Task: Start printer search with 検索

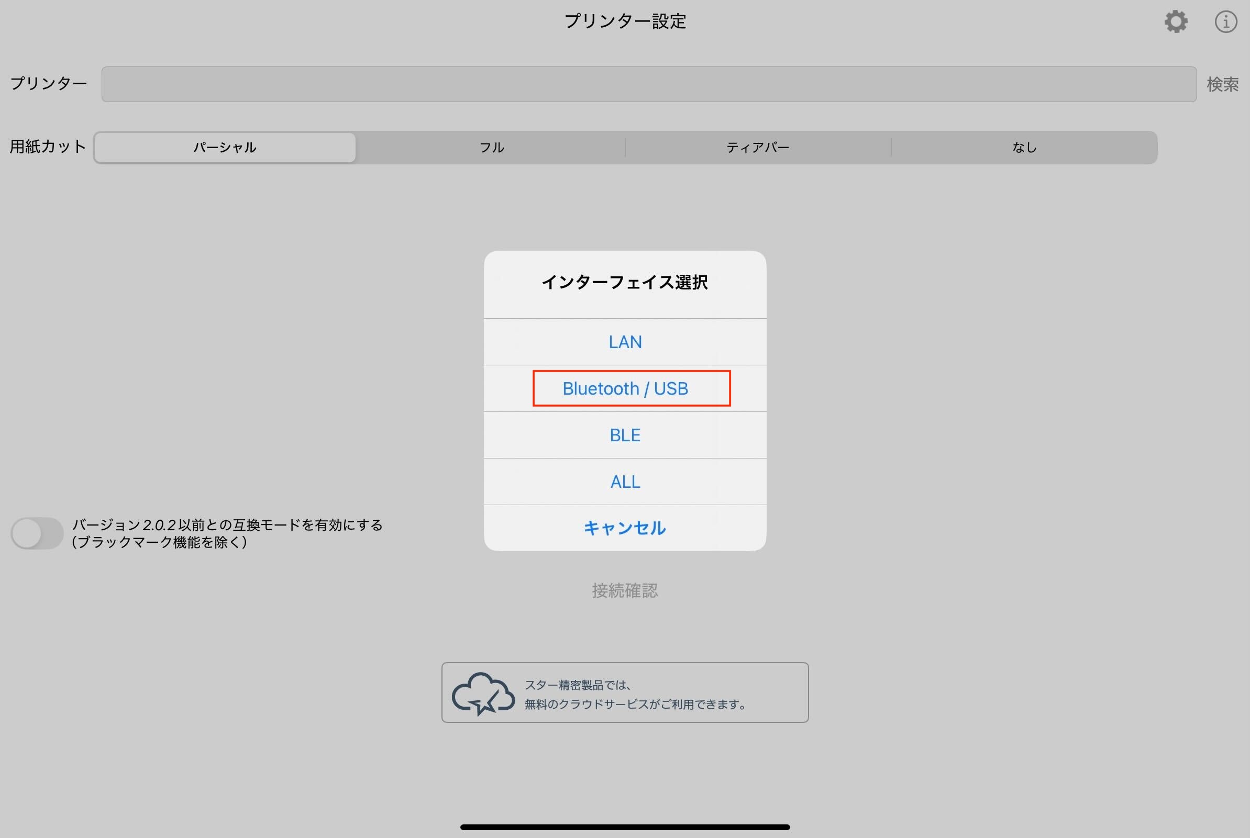Action: pyautogui.click(x=1221, y=84)
